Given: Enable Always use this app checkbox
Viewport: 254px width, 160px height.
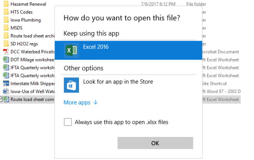Looking at the screenshot, I should 68,122.
